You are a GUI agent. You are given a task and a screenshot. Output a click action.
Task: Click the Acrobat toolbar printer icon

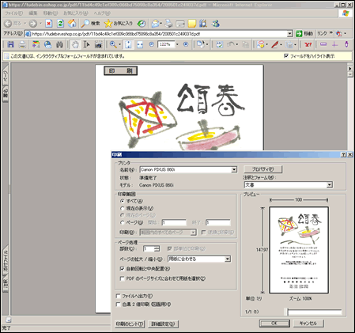click(22, 44)
